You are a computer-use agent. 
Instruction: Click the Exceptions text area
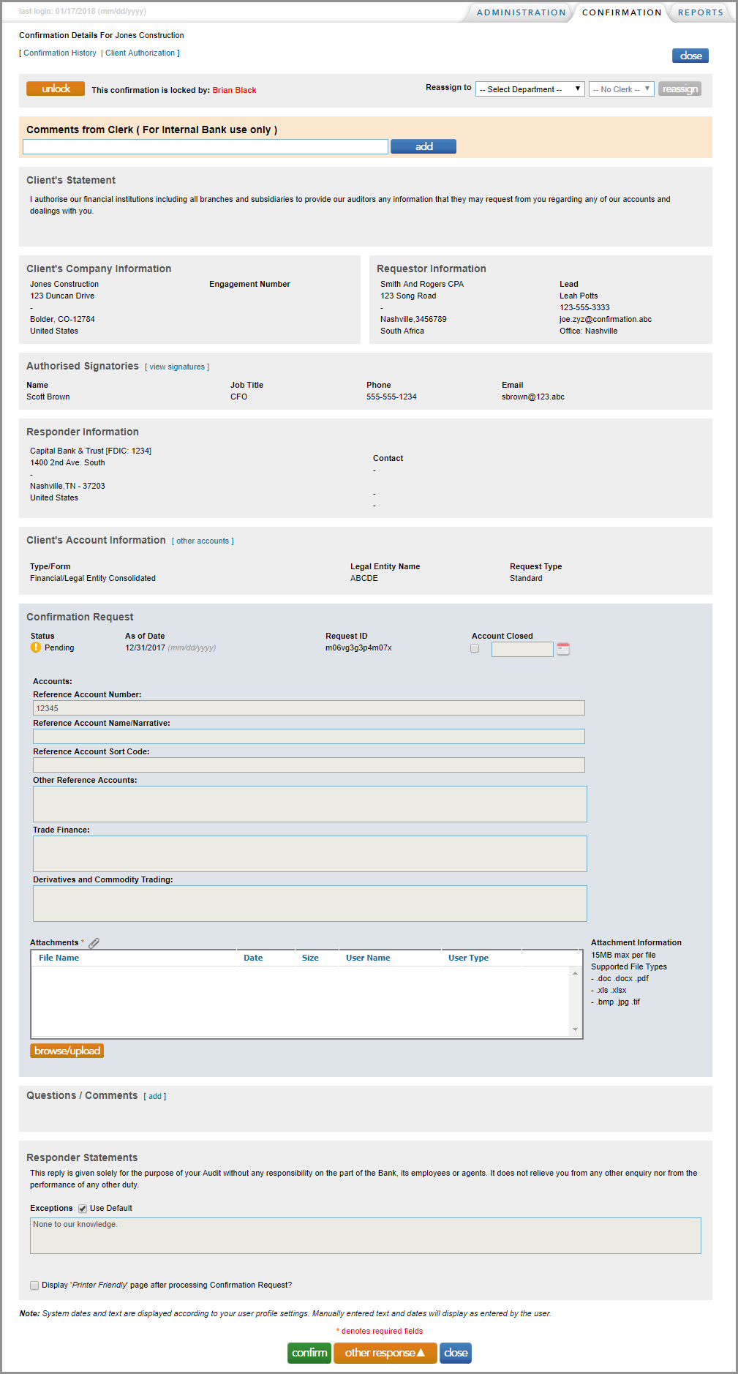pyautogui.click(x=366, y=1236)
